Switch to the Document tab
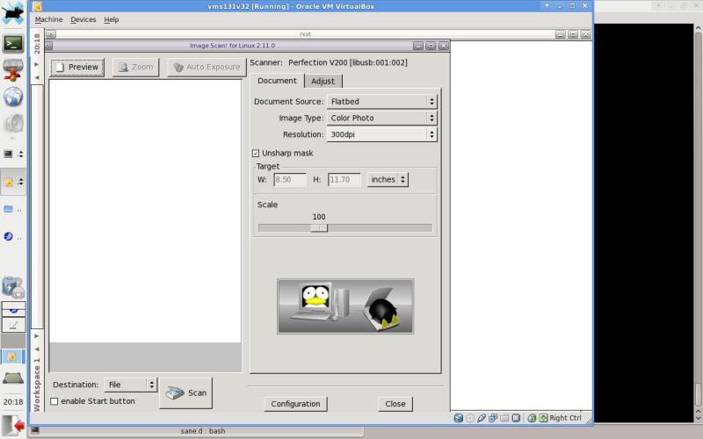This screenshot has width=703, height=439. coord(277,81)
